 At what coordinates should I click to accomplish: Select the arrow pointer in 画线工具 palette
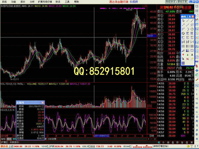click(183, 21)
